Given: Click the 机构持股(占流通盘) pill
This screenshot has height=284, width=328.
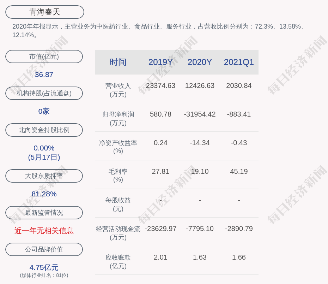Looking at the screenshot, I should (x=44, y=93).
